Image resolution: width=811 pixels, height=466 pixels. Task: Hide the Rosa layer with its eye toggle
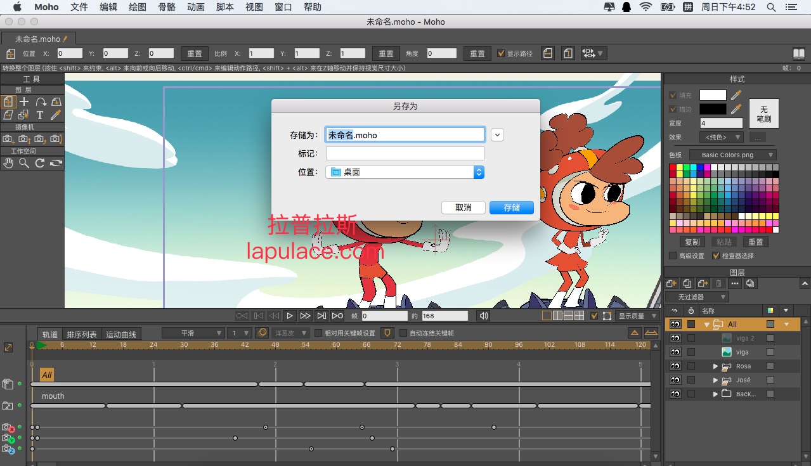coord(675,366)
